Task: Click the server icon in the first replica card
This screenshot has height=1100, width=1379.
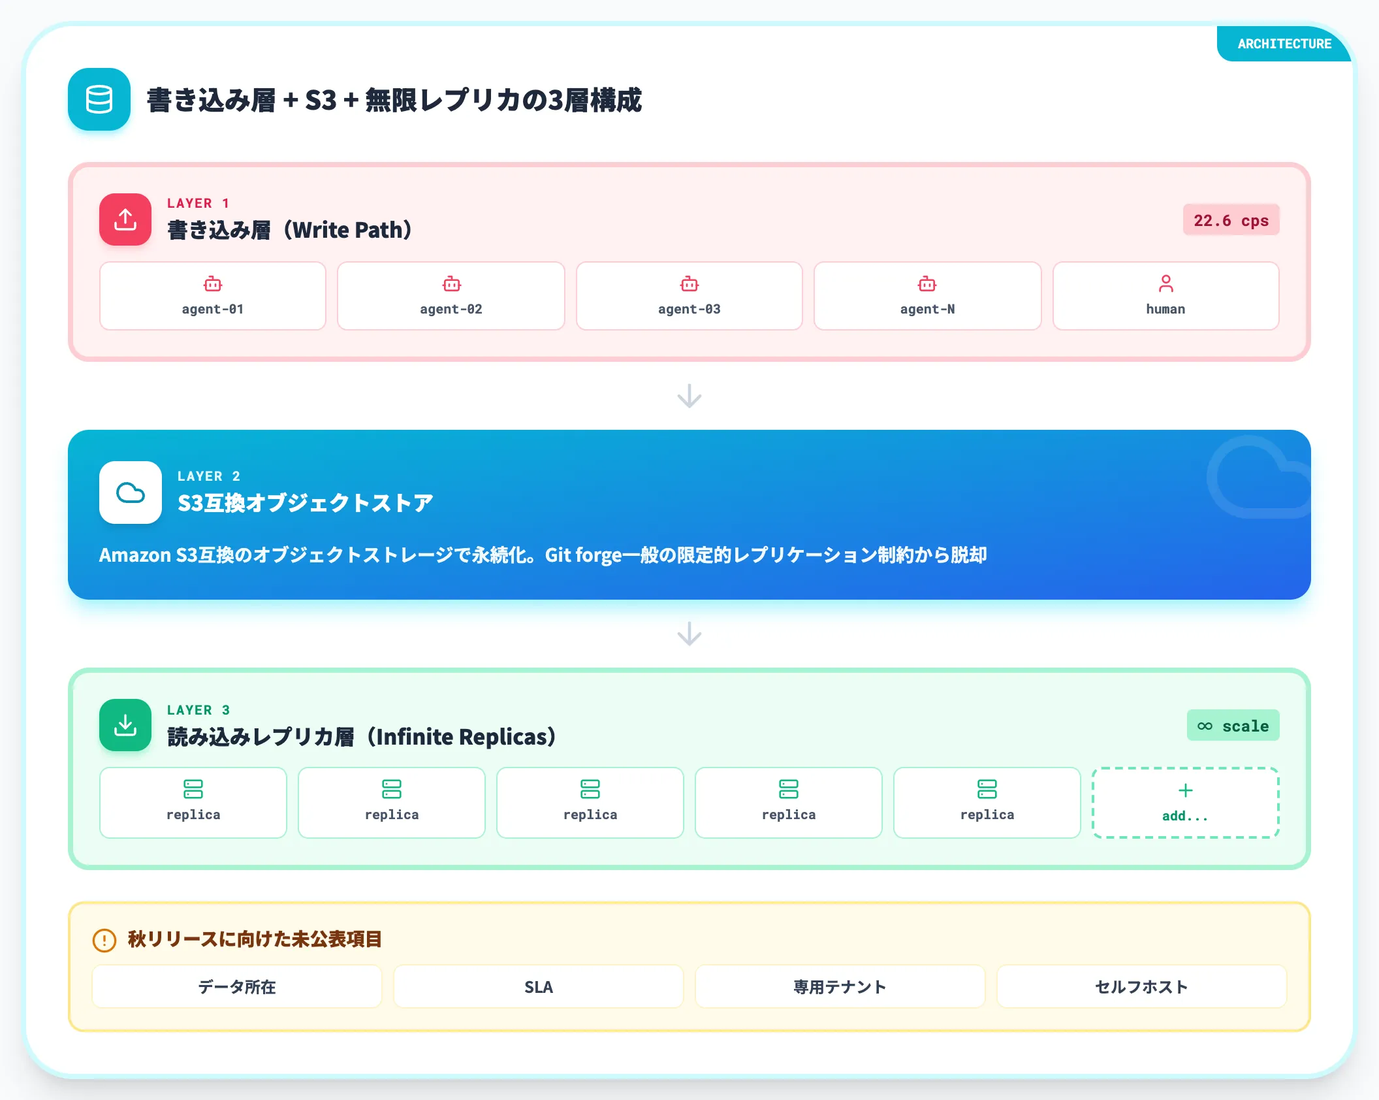Action: pos(193,789)
